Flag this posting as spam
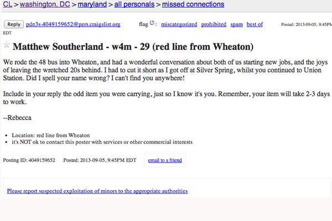 click(237, 25)
